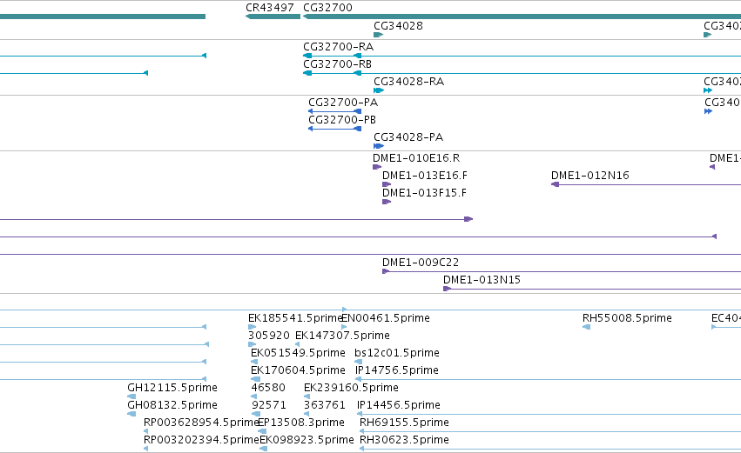Click the CR43497 gene arrow glyph
Screen dimensions: 741x453
click(273, 17)
